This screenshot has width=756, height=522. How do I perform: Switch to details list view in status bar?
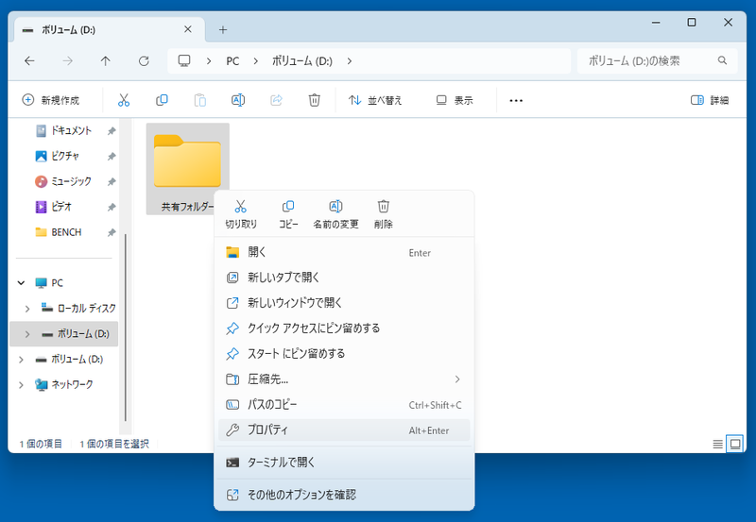pos(718,444)
